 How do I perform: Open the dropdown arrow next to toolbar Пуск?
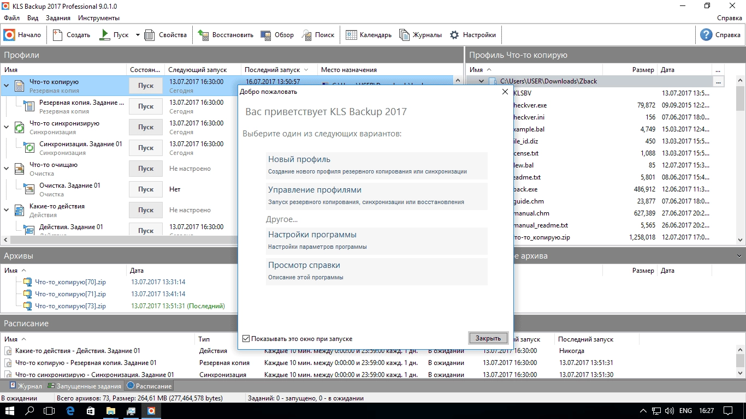click(x=138, y=35)
